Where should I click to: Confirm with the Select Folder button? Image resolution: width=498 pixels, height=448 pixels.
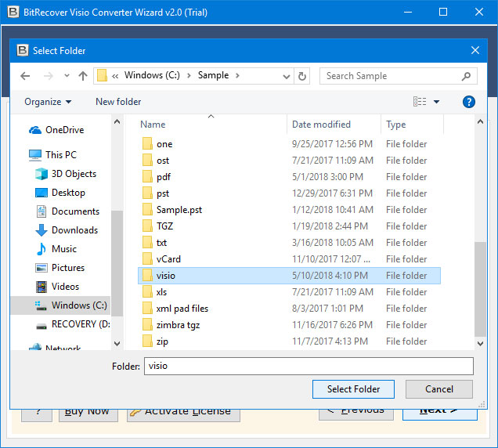(353, 389)
